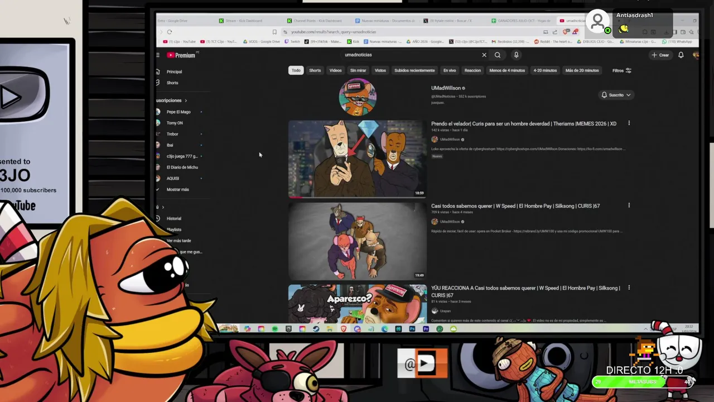This screenshot has height=402, width=714.
Task: Play the Prendo el velador thumbnail
Action: (357, 159)
